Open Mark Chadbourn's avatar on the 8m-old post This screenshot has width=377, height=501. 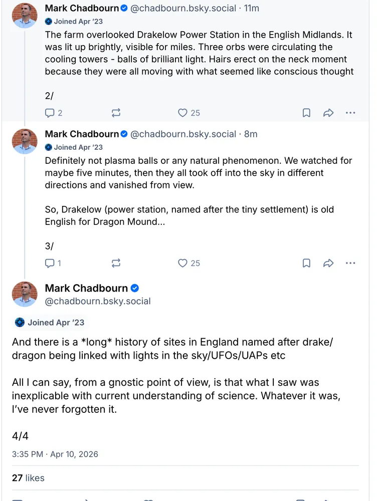(25, 141)
